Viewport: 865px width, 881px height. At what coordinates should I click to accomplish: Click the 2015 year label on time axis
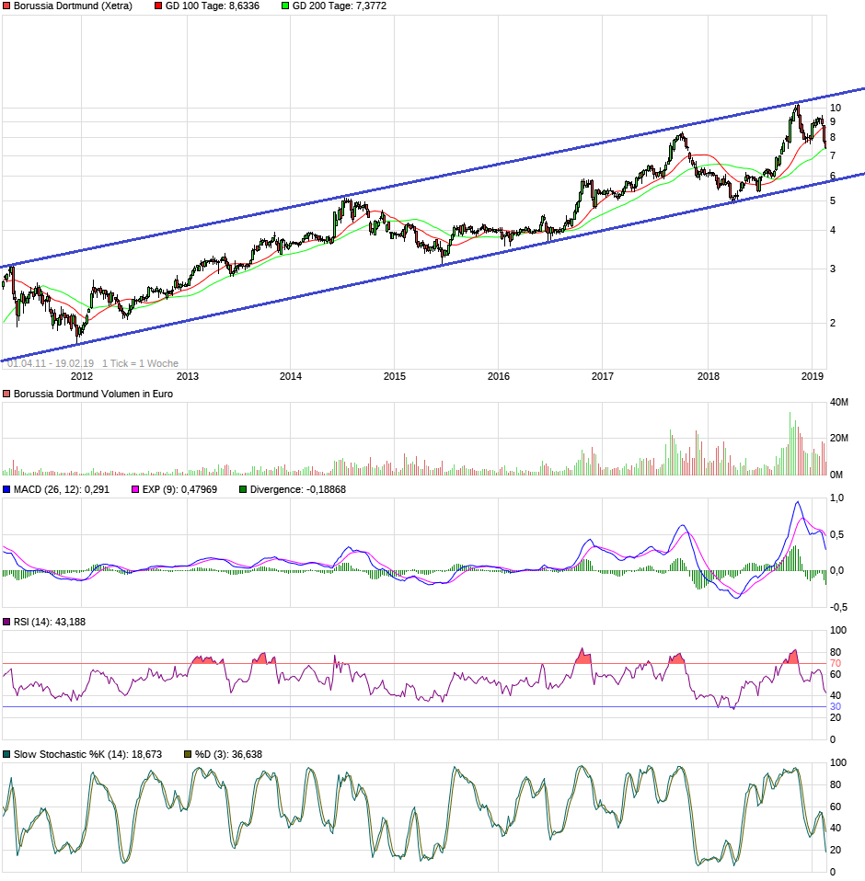(395, 376)
